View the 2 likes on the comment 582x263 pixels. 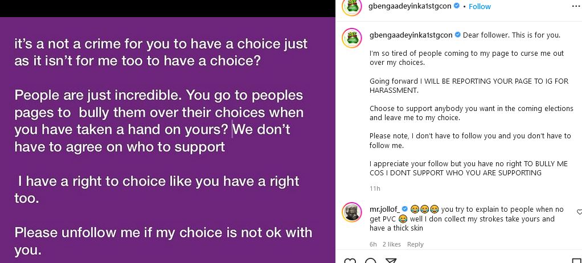tap(391, 244)
